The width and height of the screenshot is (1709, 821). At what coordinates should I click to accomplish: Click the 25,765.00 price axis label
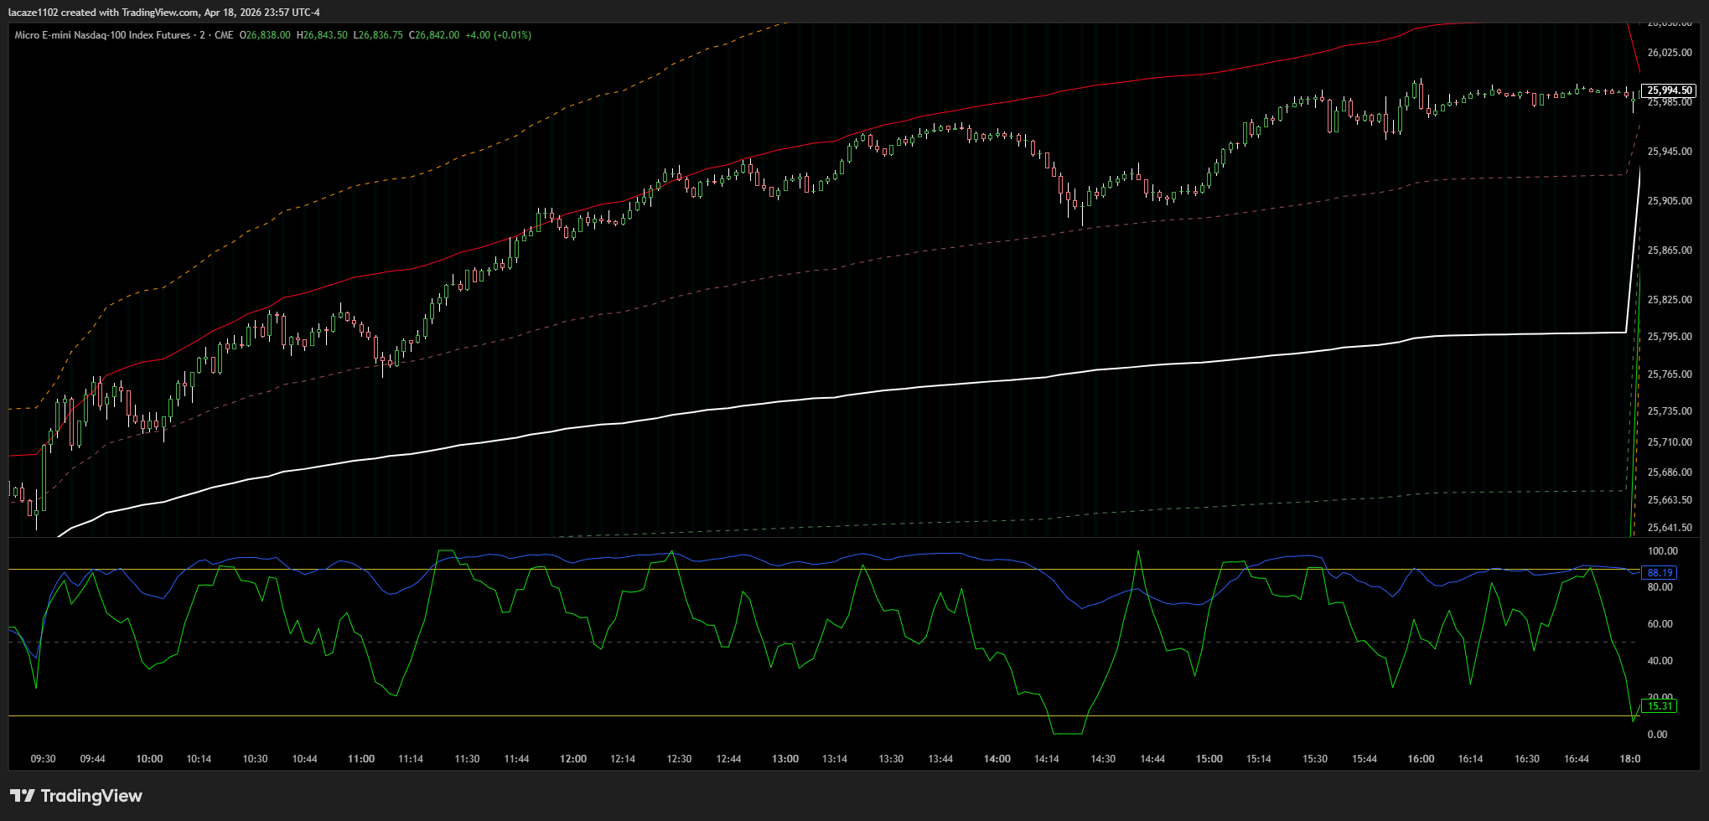(x=1670, y=374)
